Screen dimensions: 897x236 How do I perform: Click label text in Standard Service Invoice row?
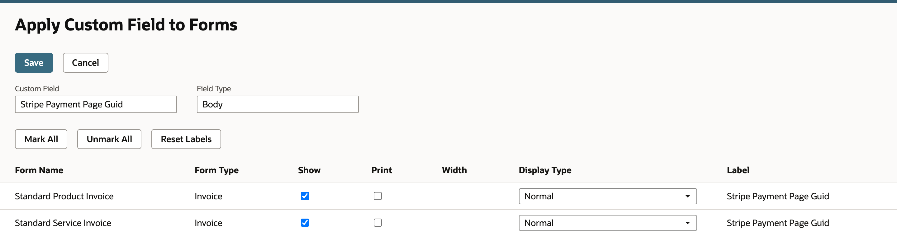point(778,223)
